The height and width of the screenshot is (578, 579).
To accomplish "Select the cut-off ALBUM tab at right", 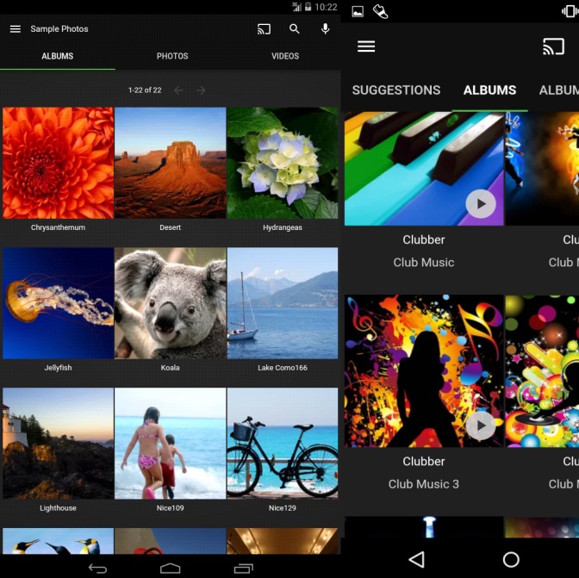I will pos(558,90).
